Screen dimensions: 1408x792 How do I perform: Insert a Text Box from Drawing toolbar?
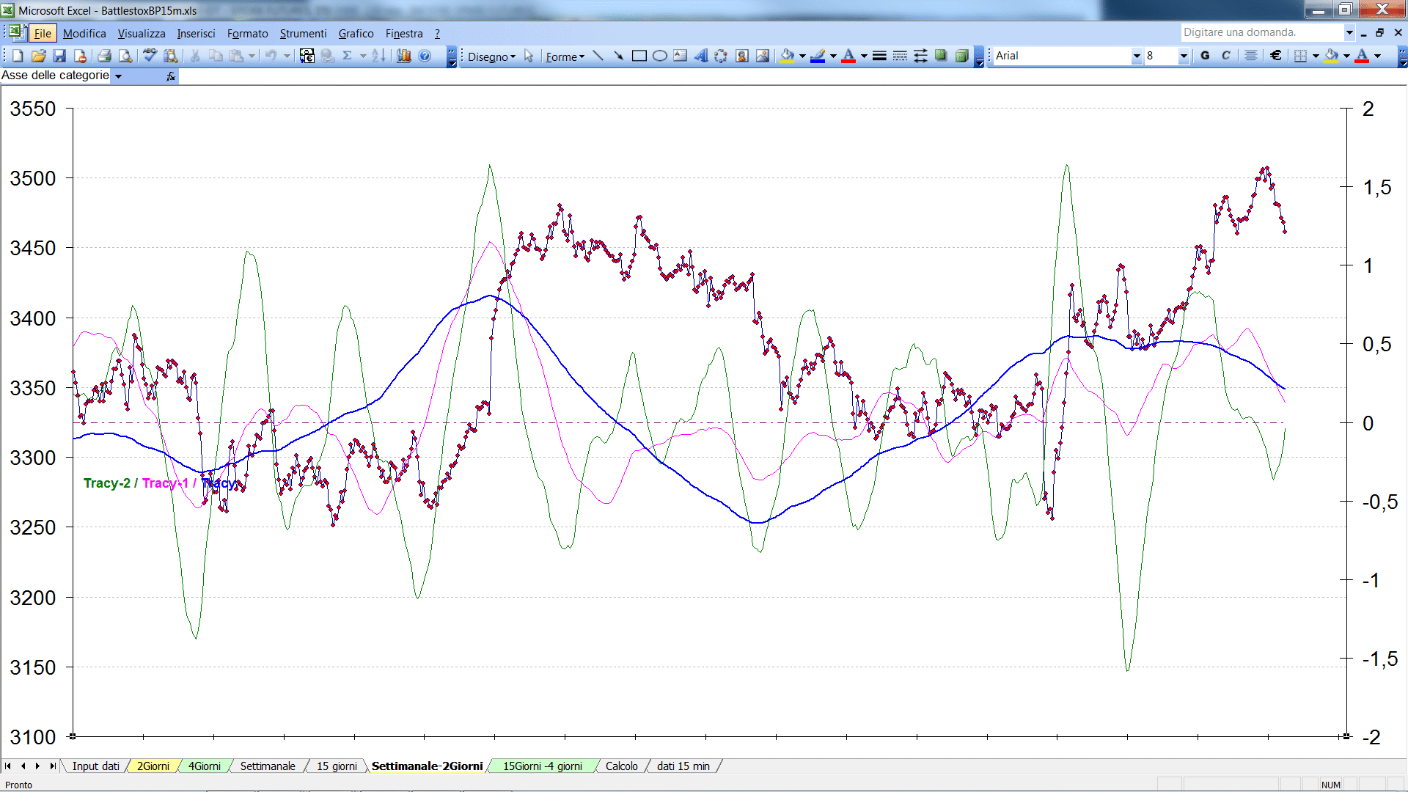[681, 56]
